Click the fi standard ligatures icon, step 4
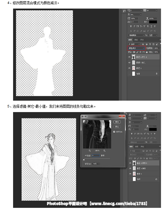The image size is (163, 209). [x=131, y=31]
